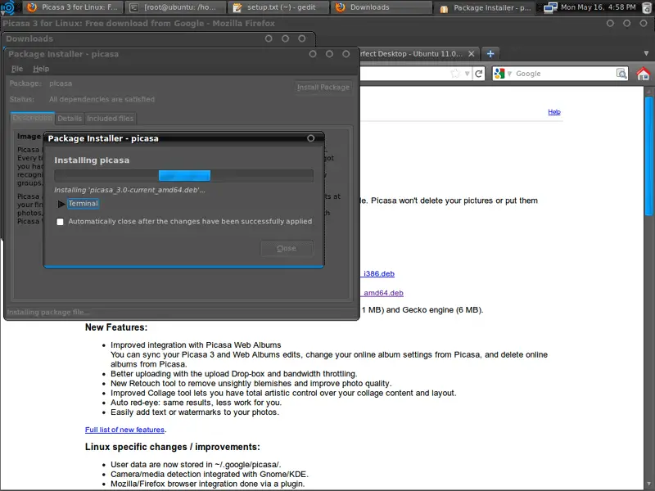This screenshot has width=655, height=491.
Task: Open the Help link on the Picasa page
Action: pyautogui.click(x=554, y=112)
